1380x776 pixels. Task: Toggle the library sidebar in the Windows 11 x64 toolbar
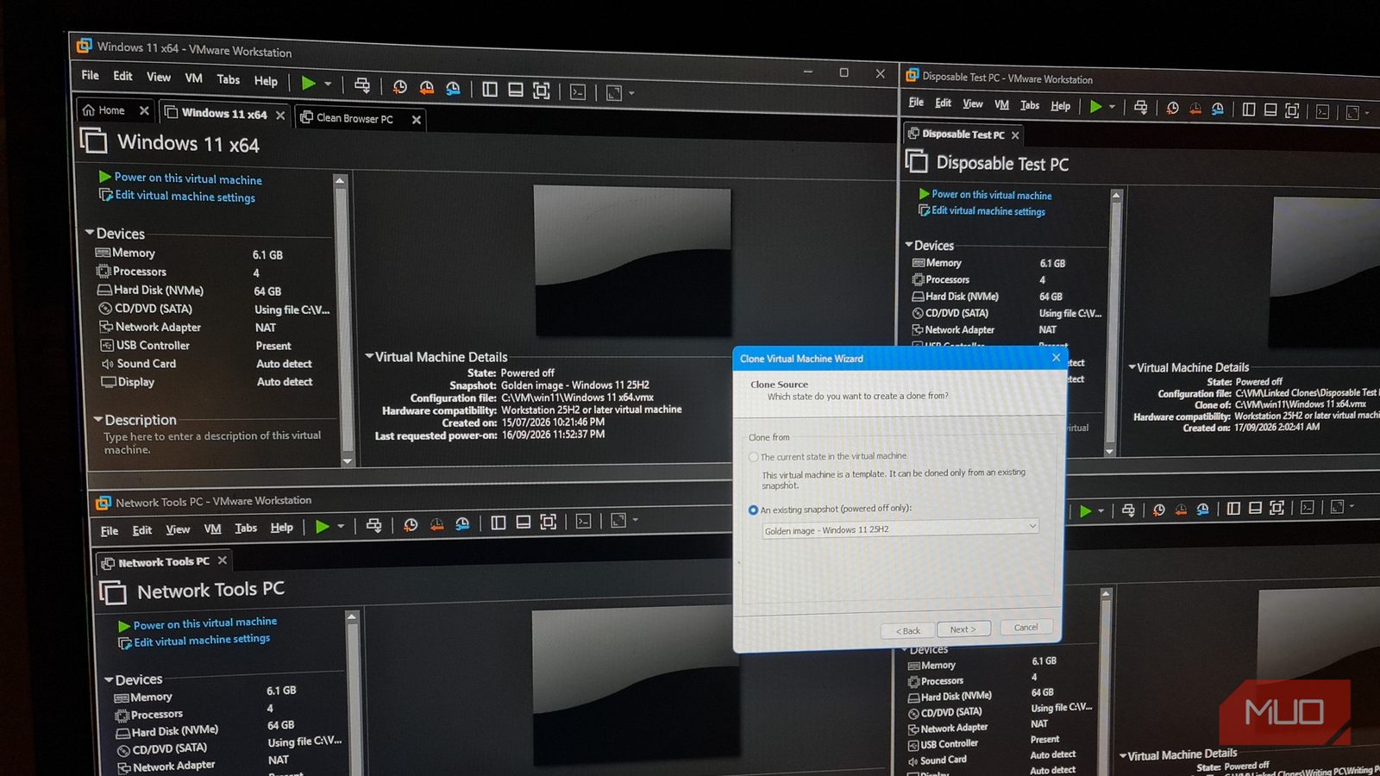coord(490,90)
